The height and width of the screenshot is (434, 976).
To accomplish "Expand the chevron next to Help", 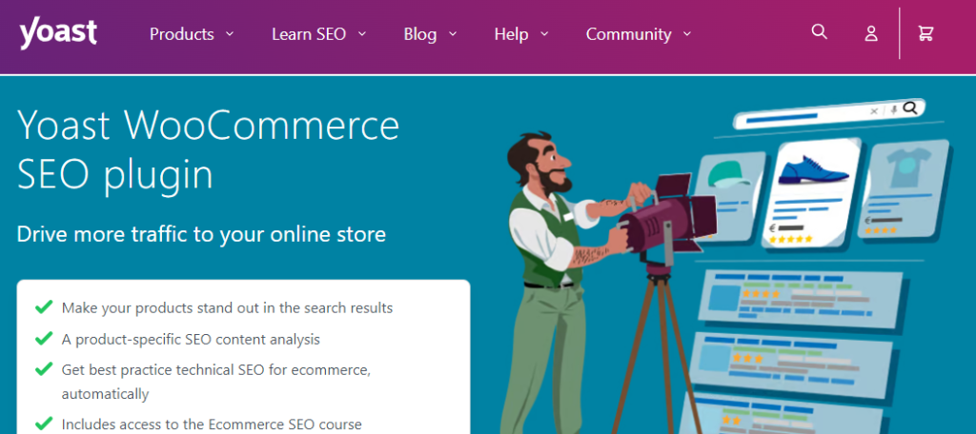I will (x=544, y=34).
